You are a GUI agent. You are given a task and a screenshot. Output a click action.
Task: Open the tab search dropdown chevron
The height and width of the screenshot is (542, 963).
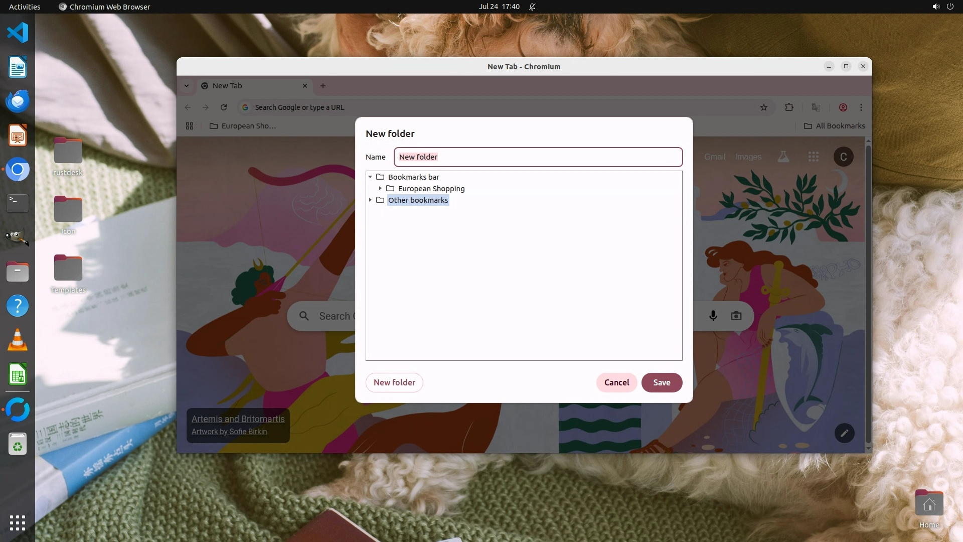(x=187, y=86)
